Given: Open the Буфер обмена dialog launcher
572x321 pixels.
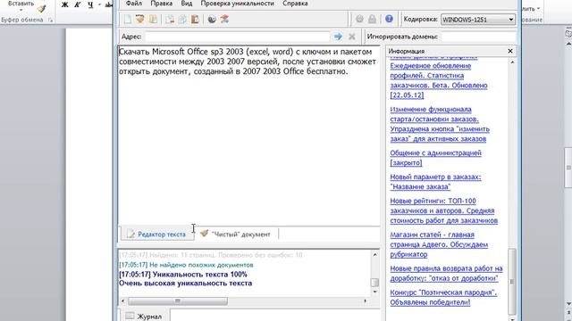Looking at the screenshot, I should [50, 20].
